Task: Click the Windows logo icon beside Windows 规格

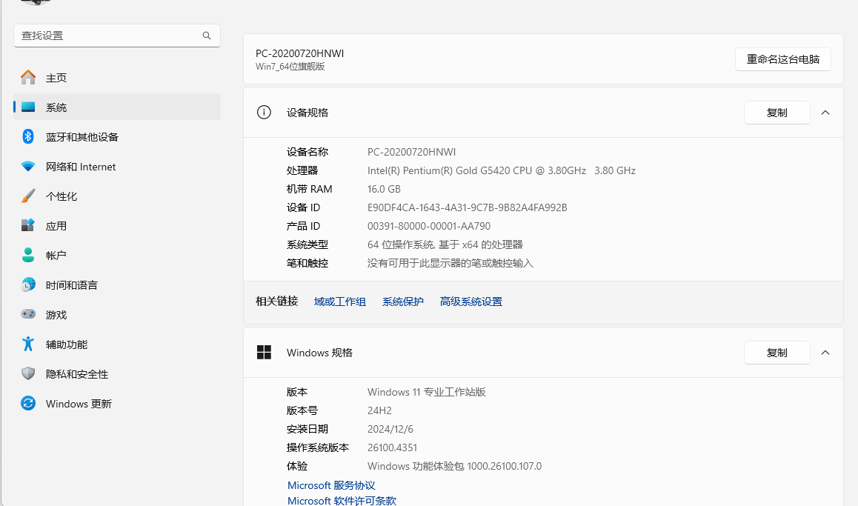Action: click(x=264, y=353)
